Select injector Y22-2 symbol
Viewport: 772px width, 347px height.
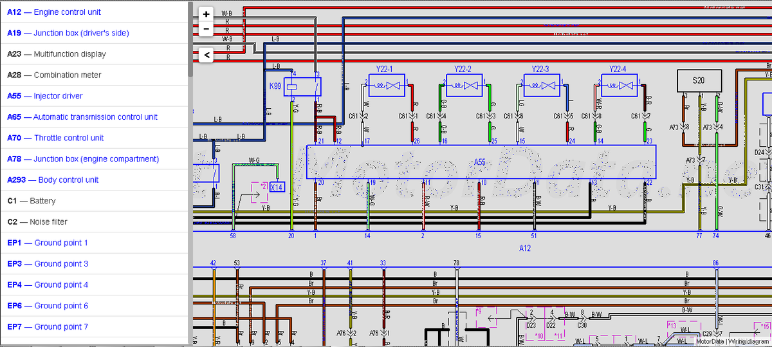pos(464,86)
